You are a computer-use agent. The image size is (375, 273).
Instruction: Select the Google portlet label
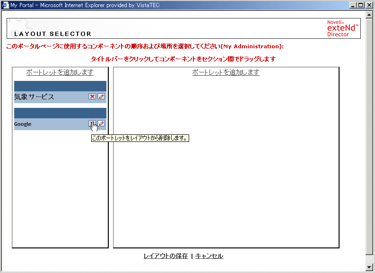click(23, 124)
